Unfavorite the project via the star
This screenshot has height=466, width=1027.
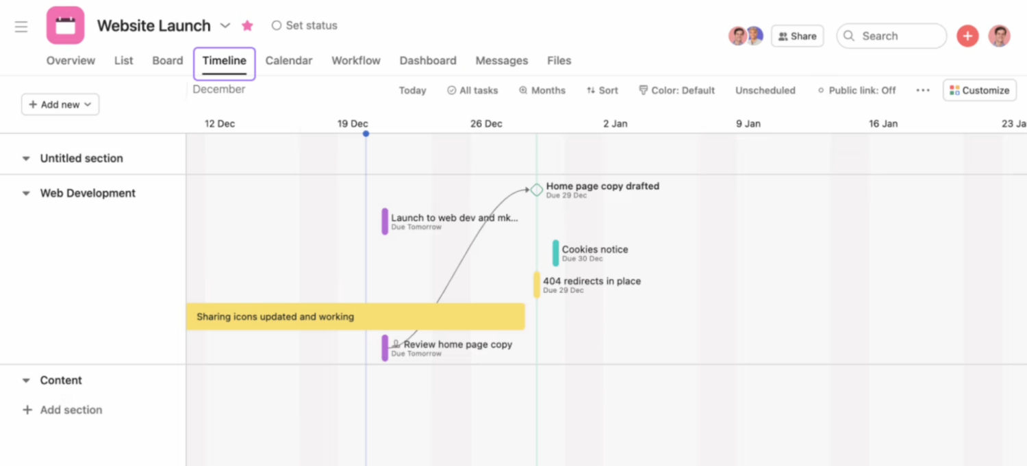(x=246, y=25)
